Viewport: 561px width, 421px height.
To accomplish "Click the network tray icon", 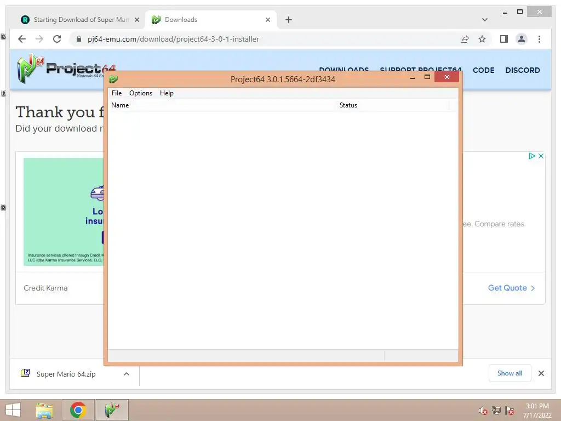I will [496, 411].
